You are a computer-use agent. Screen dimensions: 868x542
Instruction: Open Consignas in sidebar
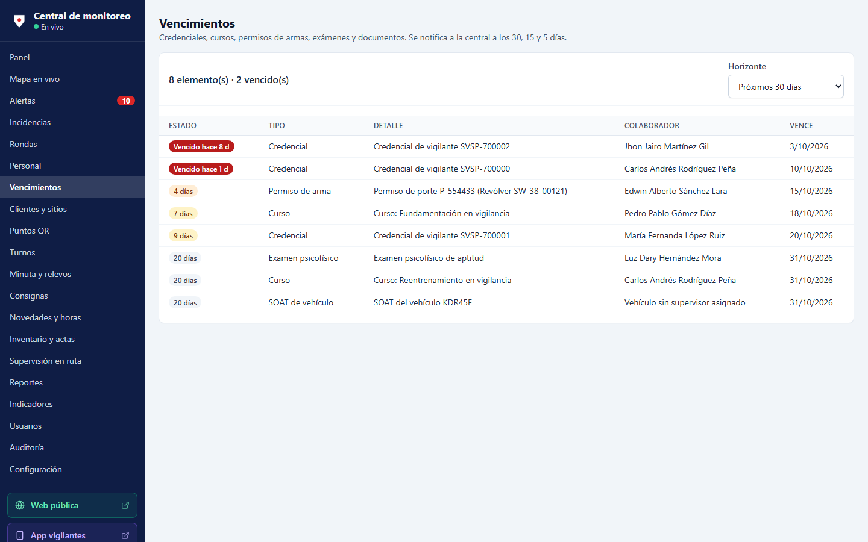(x=72, y=296)
